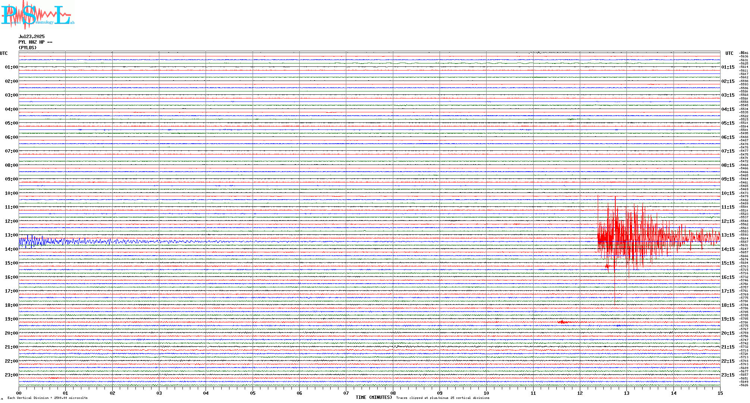Screen dimensions: 750x403
Task: Select the "16:00" hour label
Action: (12, 277)
